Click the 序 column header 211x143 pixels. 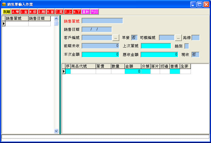click(x=68, y=66)
